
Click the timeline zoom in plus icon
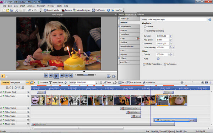[x=202, y=83]
